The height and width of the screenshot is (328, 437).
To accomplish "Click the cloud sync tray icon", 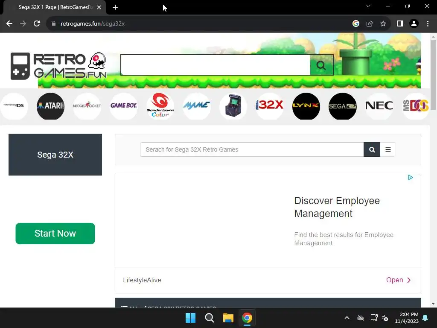I will tap(361, 318).
